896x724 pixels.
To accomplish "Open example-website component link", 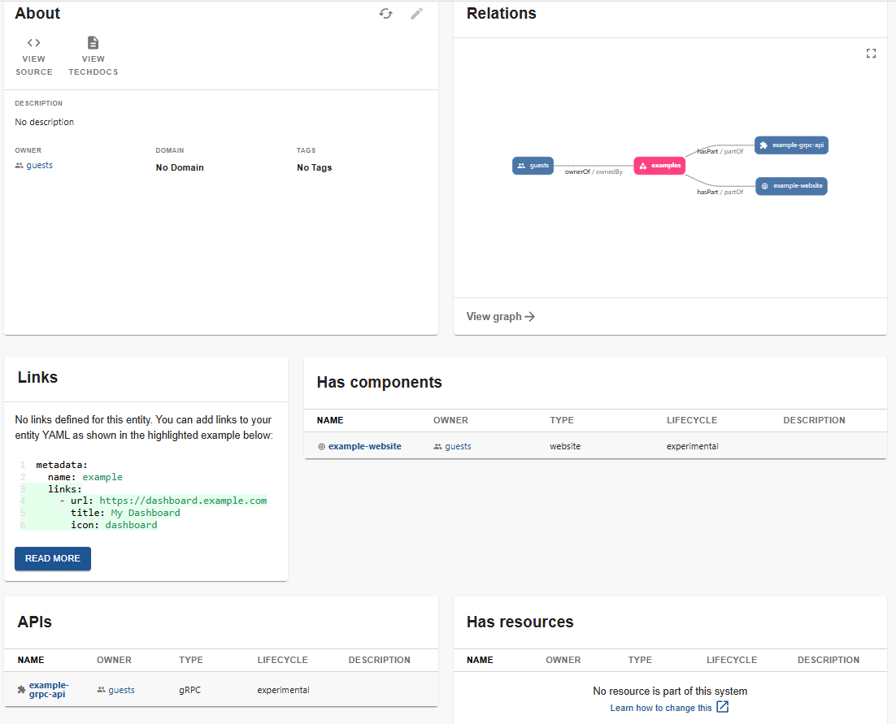I will click(364, 446).
